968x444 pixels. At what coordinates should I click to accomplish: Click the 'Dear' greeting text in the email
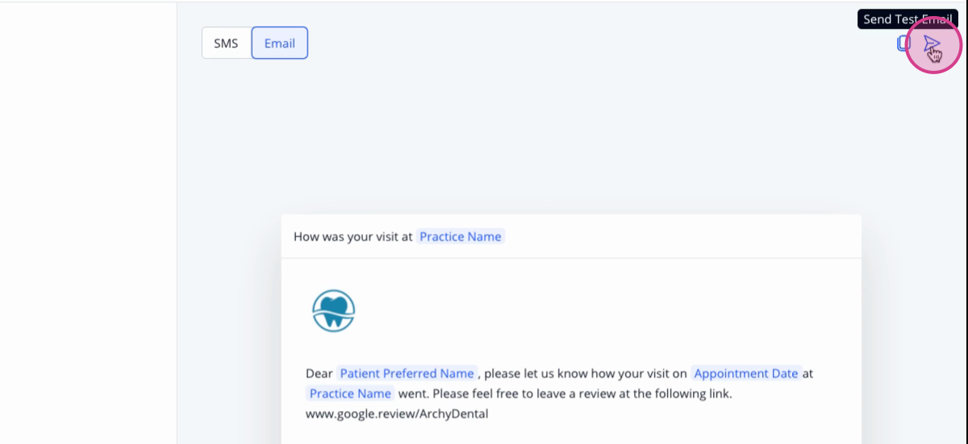click(319, 373)
